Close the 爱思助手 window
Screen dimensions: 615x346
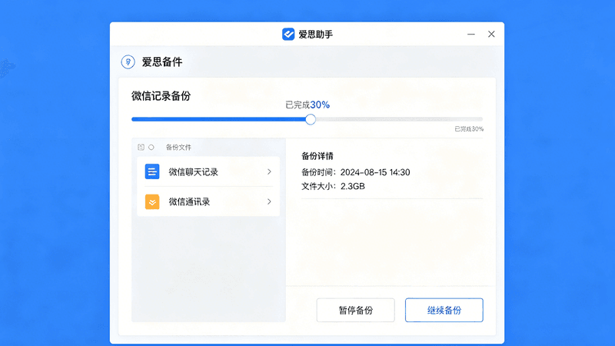491,34
